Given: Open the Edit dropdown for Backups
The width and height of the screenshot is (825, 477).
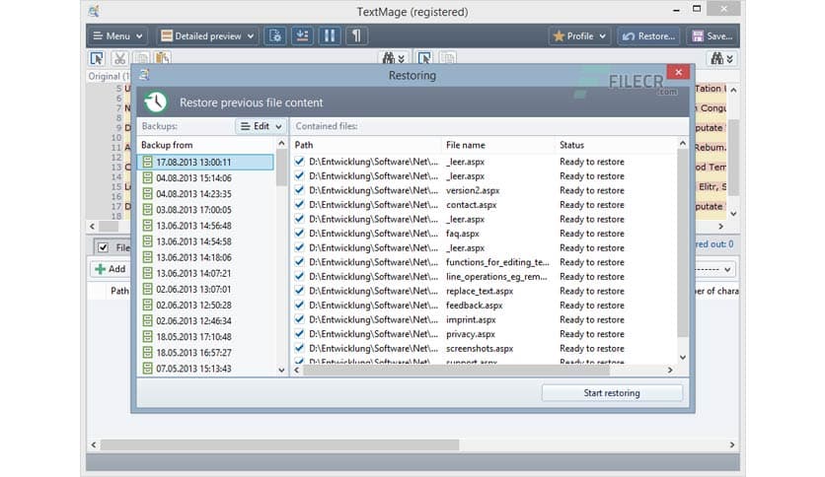Looking at the screenshot, I should [x=261, y=126].
